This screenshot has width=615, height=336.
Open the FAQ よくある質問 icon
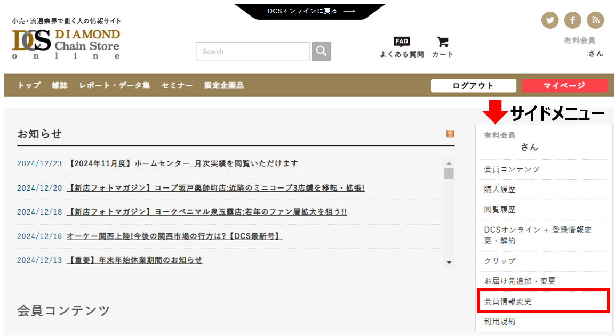[402, 47]
